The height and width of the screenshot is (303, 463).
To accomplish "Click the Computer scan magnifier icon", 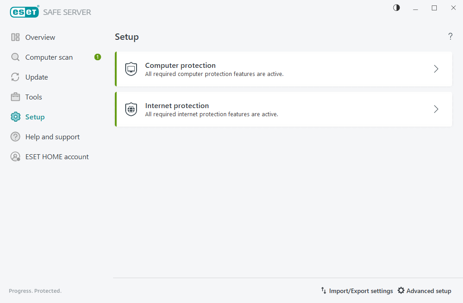I will click(15, 57).
